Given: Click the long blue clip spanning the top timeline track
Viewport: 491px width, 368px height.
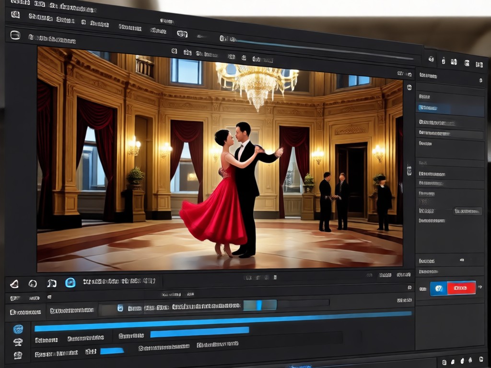Looking at the screenshot, I should pos(223,321).
